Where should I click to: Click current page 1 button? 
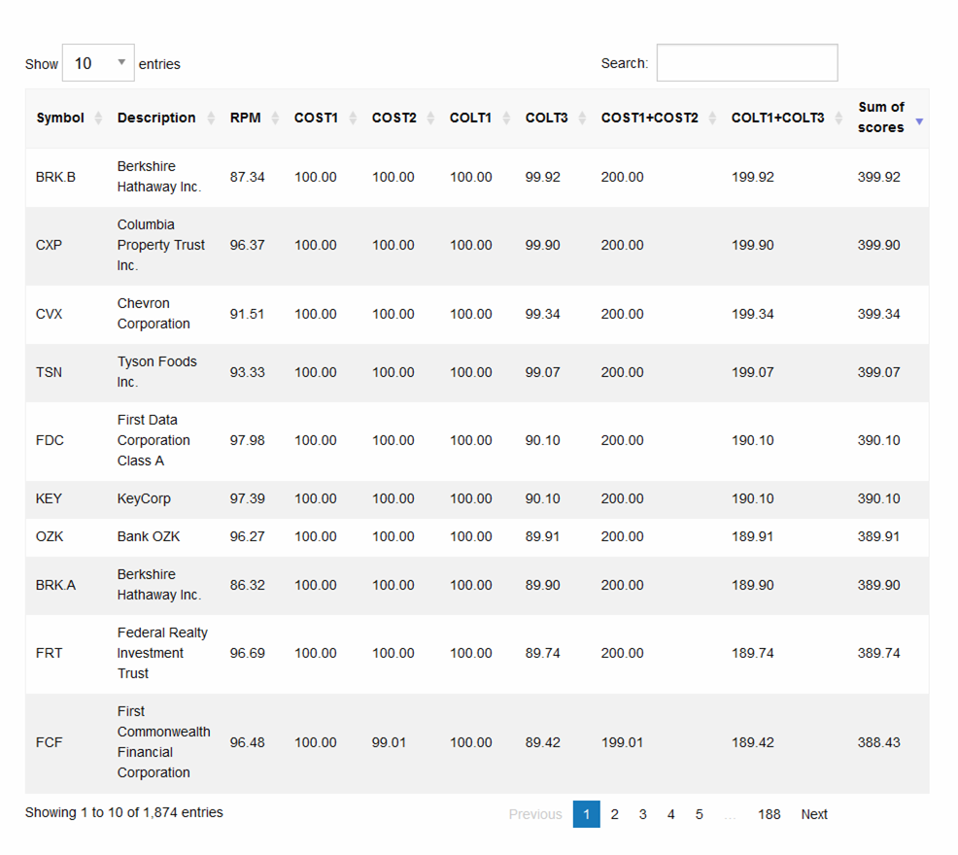click(x=587, y=814)
